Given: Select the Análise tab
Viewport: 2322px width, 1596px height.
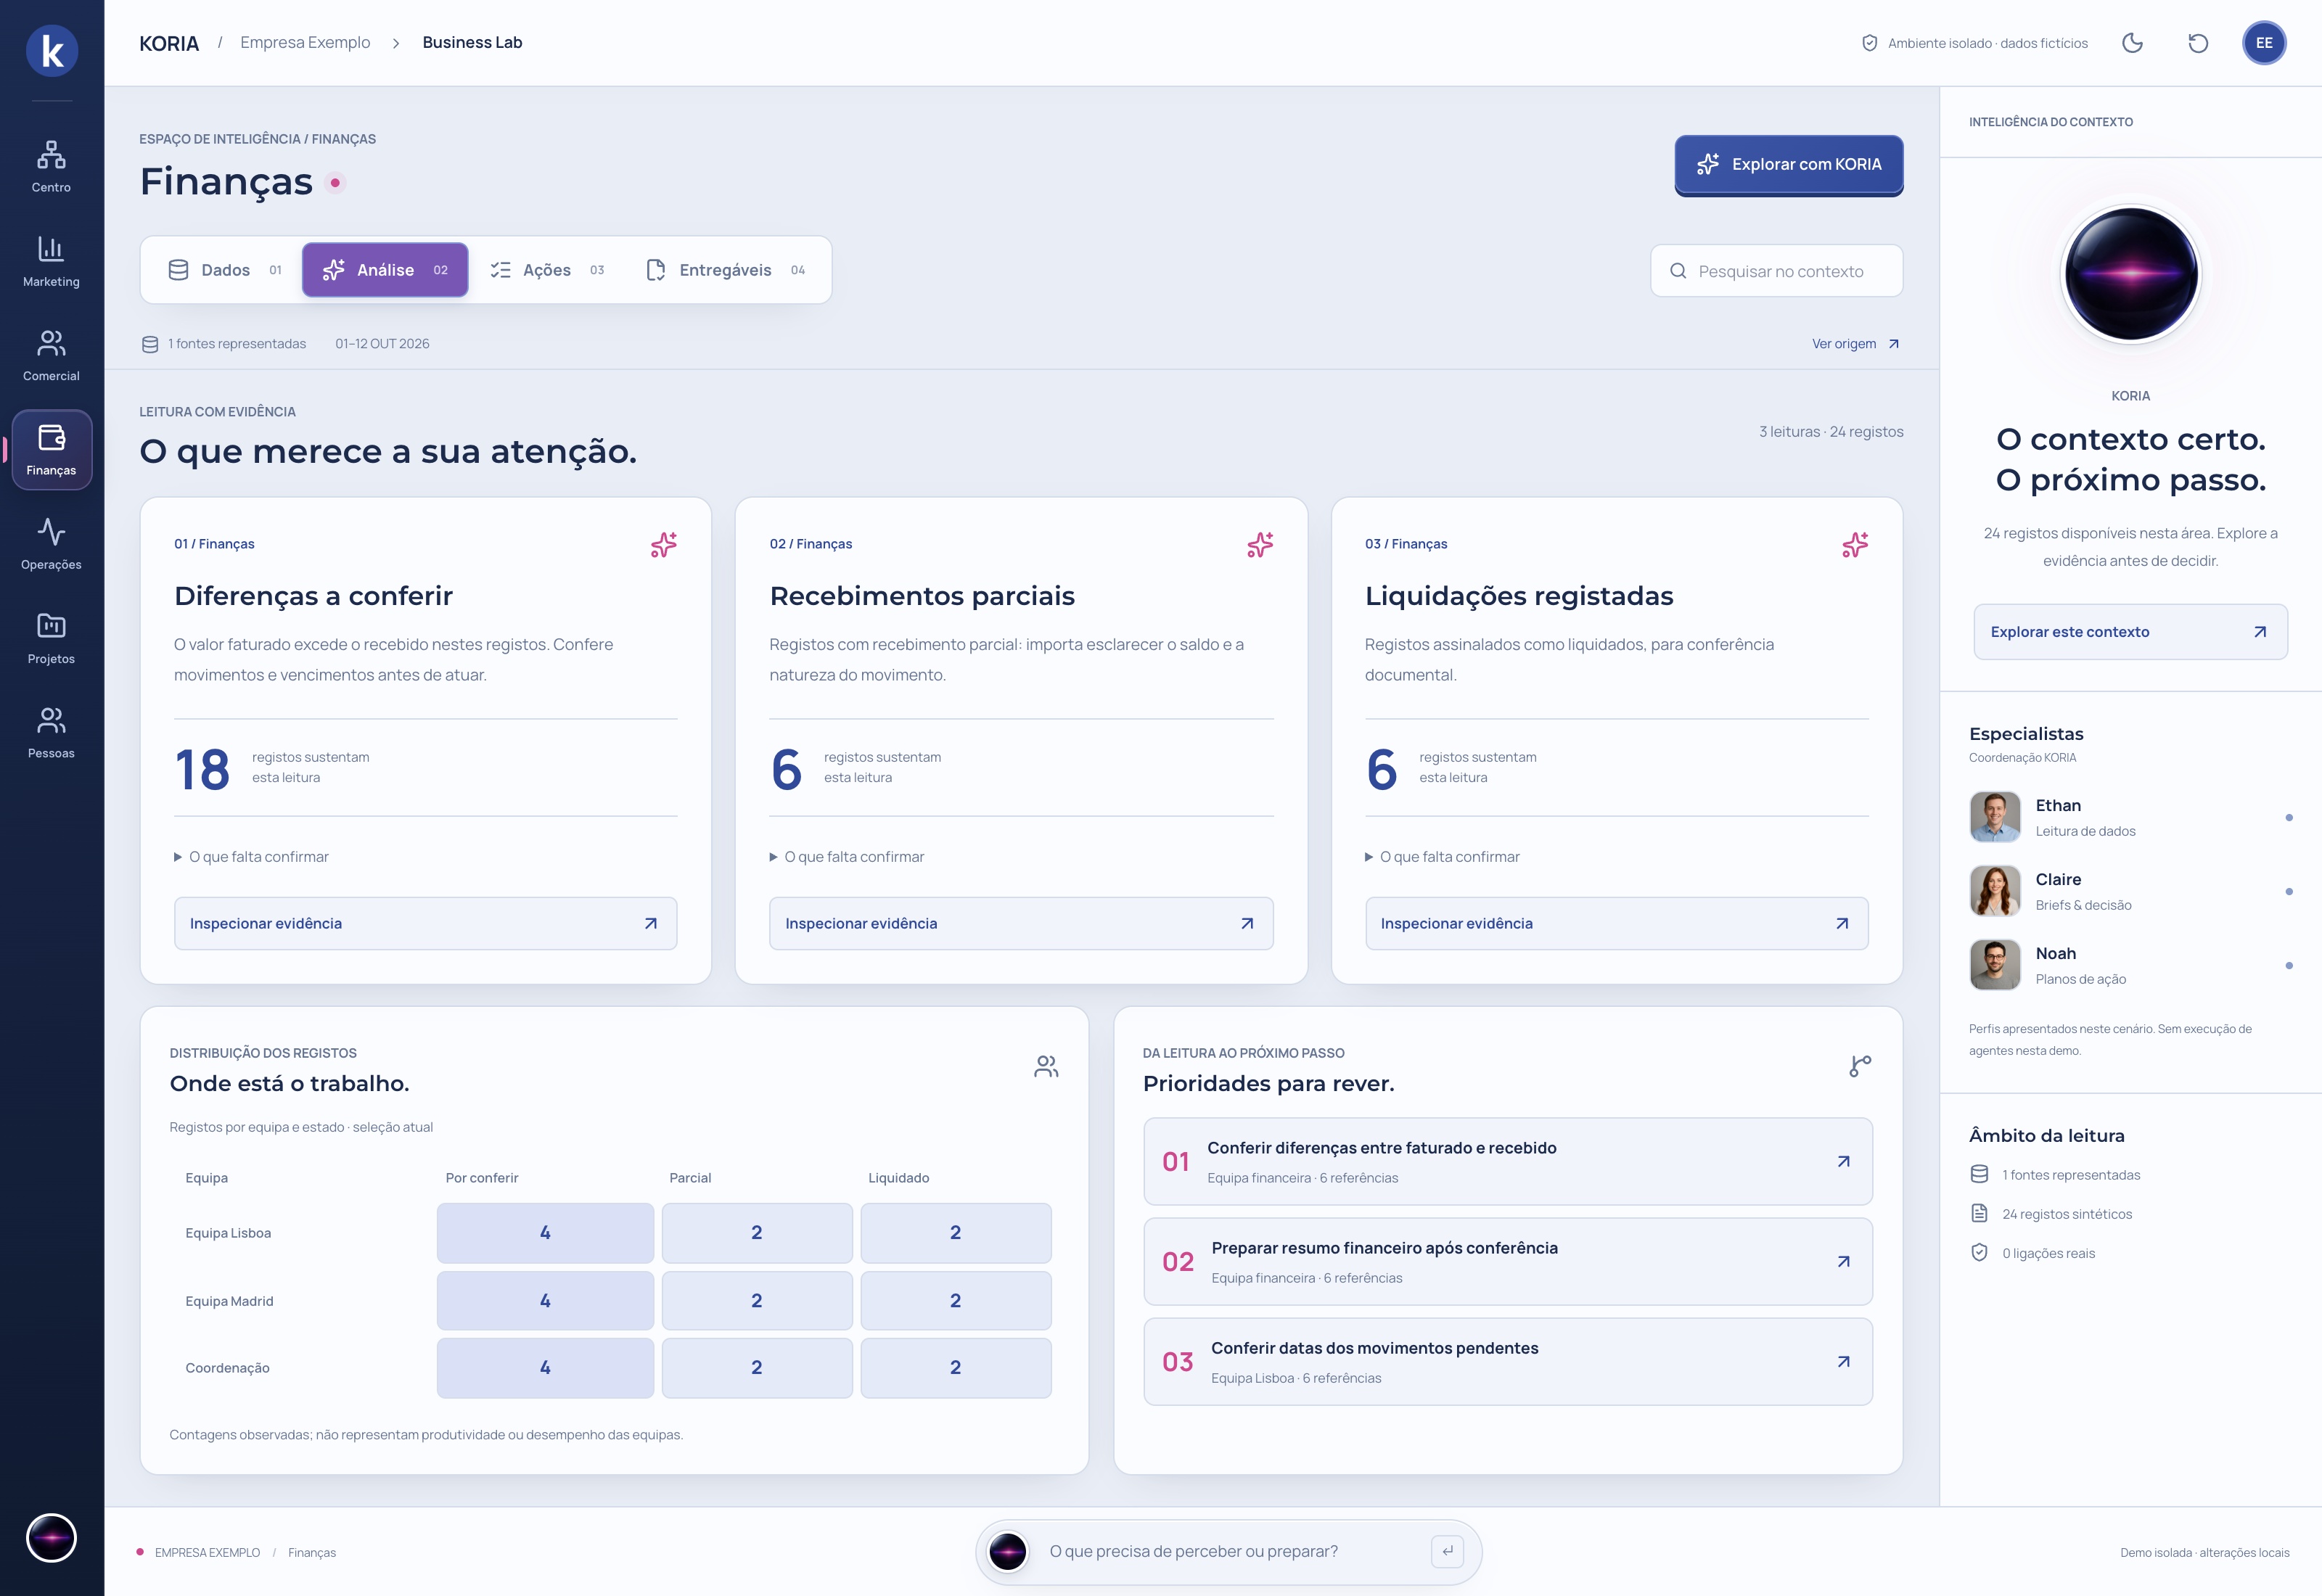Looking at the screenshot, I should (385, 270).
